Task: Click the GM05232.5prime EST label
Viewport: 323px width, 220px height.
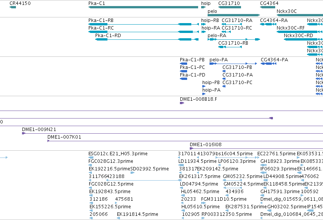Action: pos(243,177)
